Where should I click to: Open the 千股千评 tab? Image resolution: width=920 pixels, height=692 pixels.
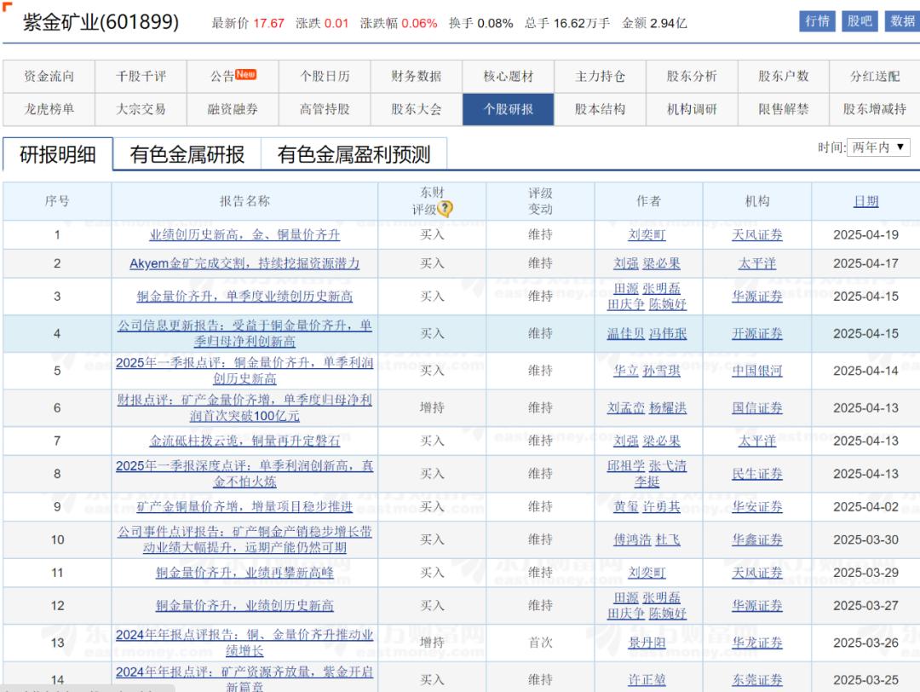(141, 77)
